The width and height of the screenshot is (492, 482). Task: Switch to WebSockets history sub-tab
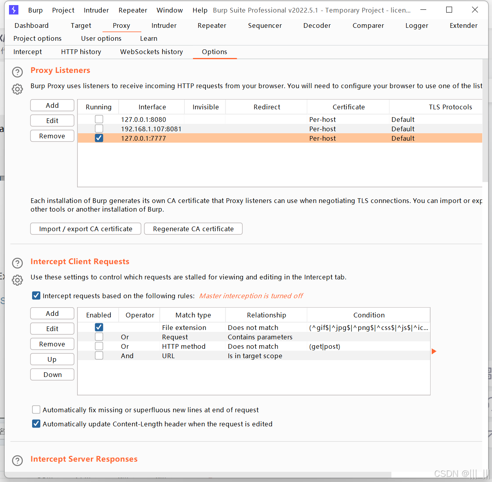[151, 52]
